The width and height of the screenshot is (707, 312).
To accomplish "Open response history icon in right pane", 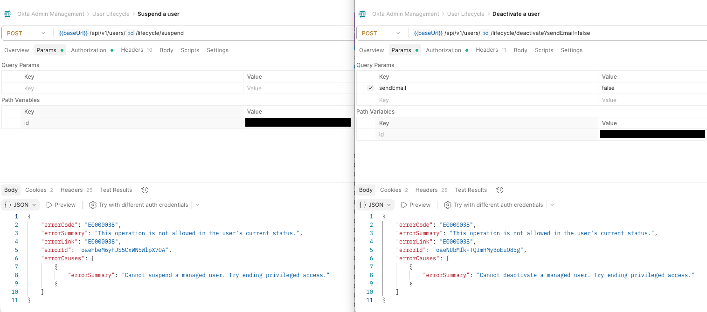I will tap(500, 190).
